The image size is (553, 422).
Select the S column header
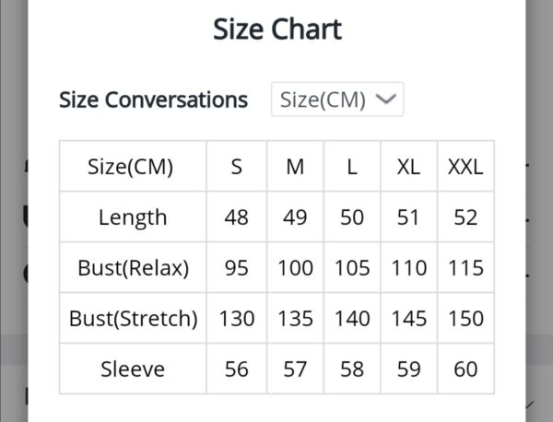237,167
